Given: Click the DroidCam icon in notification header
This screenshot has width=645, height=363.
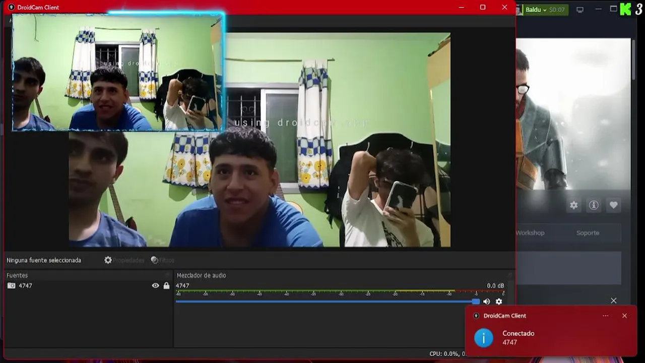Looking at the screenshot, I should [x=476, y=316].
